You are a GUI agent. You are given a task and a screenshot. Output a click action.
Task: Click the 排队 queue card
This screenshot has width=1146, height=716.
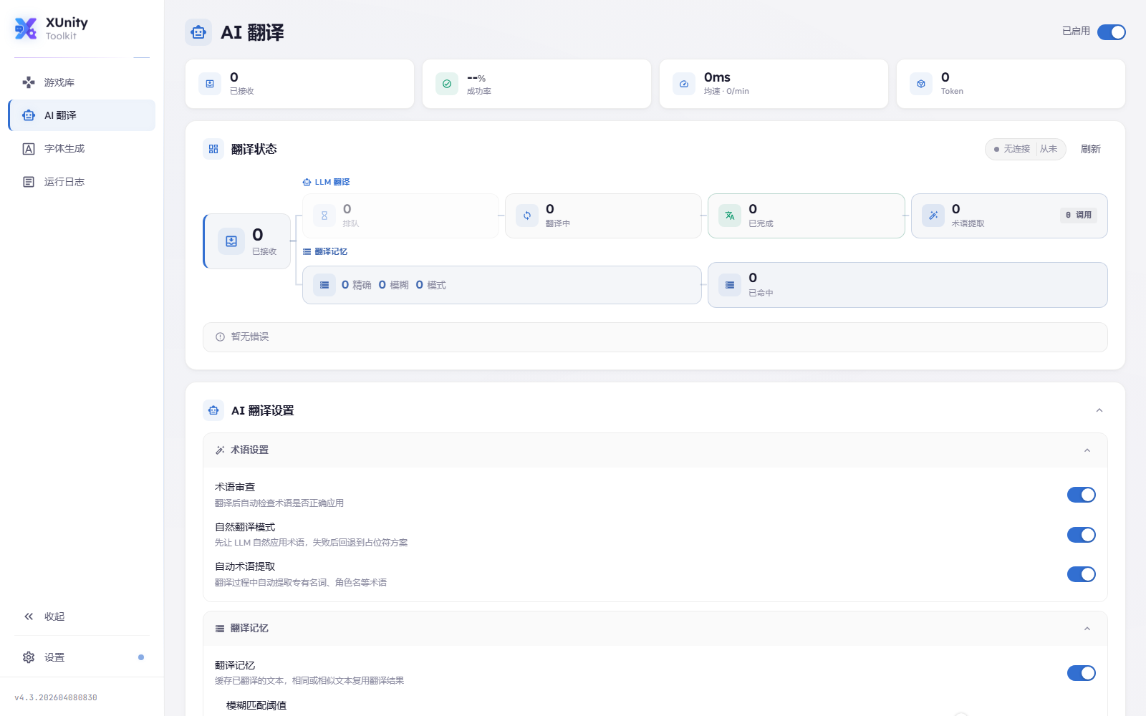click(x=400, y=216)
